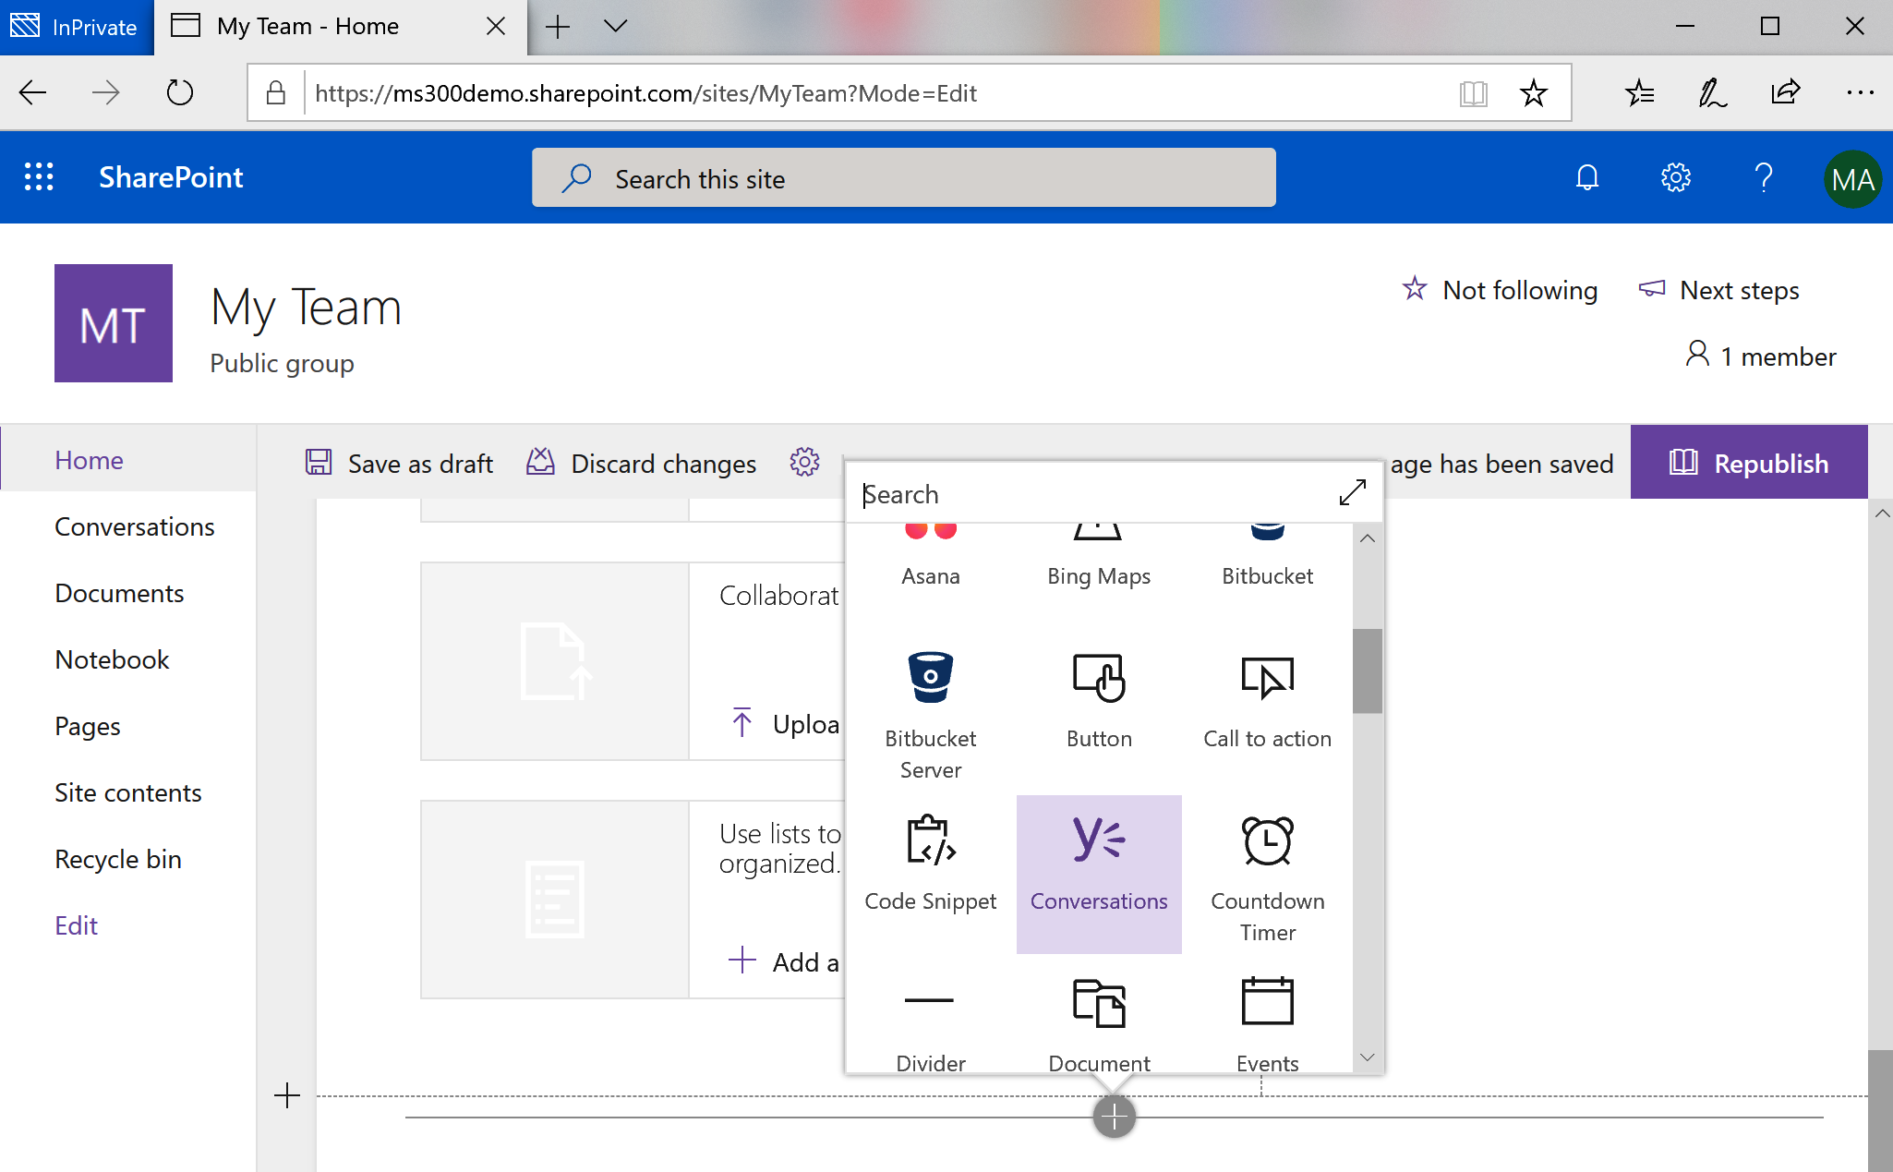Click the MT site logo
The height and width of the screenshot is (1172, 1893).
114,323
